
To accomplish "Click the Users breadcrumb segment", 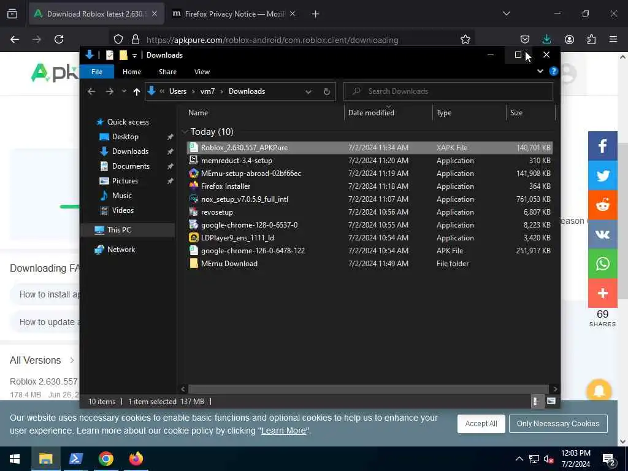I will tap(178, 91).
